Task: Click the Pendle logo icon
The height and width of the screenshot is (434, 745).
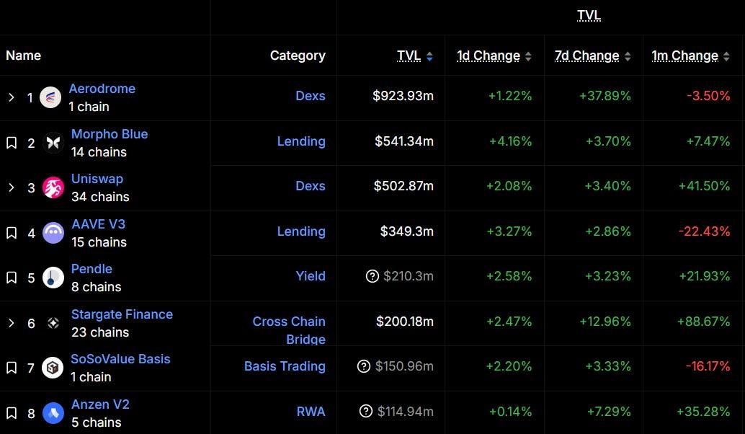Action: (x=53, y=278)
